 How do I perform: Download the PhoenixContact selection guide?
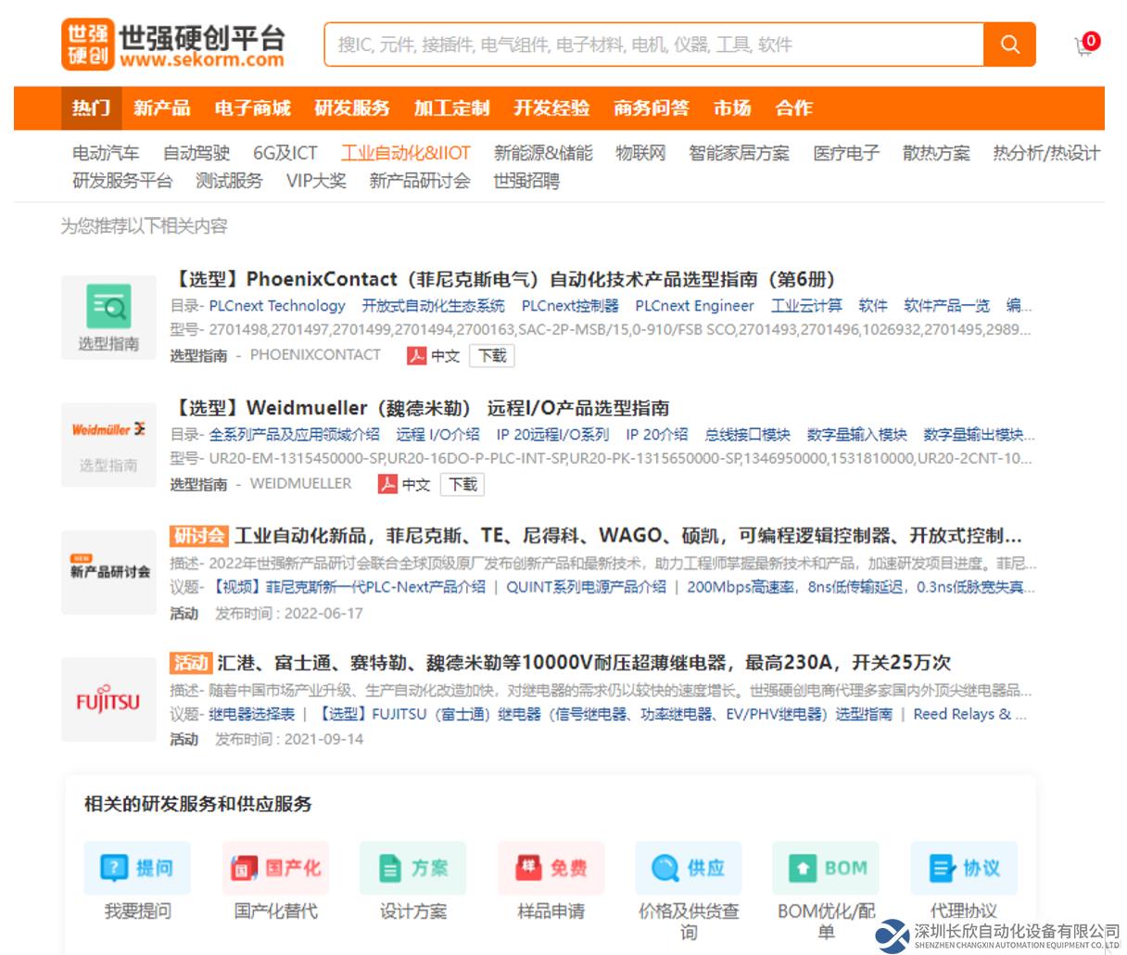[492, 355]
